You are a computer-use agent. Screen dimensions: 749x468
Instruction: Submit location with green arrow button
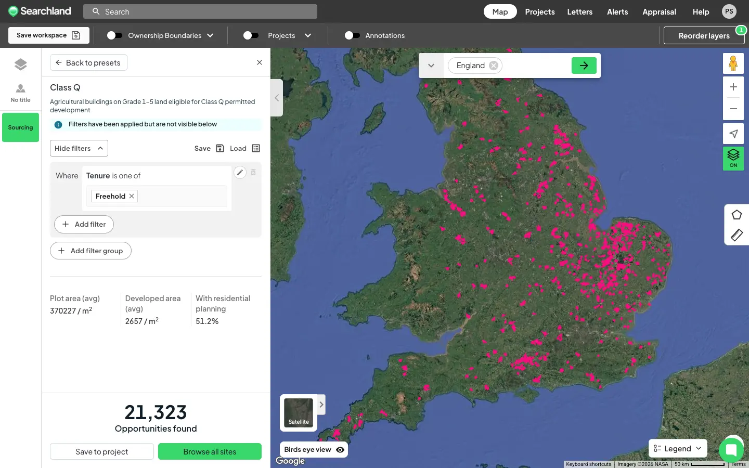pos(584,66)
